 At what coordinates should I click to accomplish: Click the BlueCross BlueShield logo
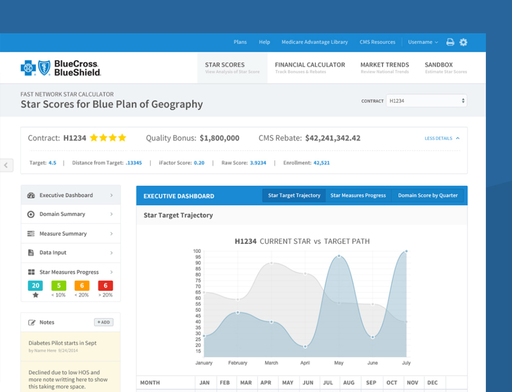(61, 68)
